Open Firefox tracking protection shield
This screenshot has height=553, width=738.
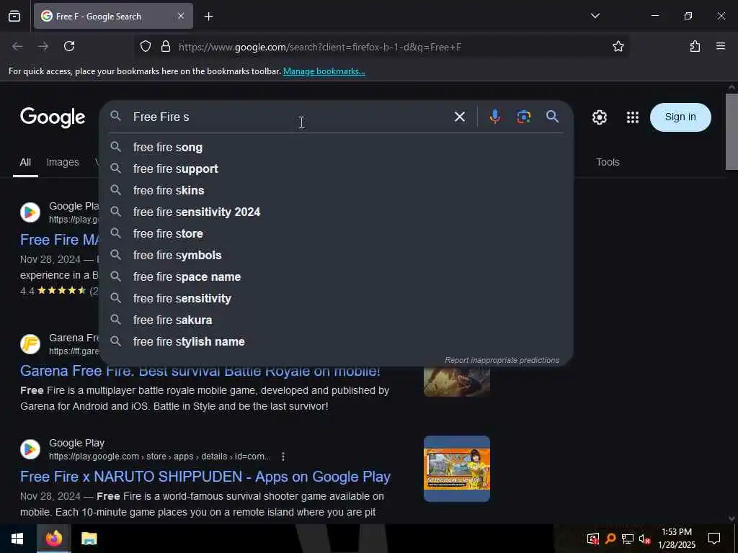pyautogui.click(x=146, y=46)
